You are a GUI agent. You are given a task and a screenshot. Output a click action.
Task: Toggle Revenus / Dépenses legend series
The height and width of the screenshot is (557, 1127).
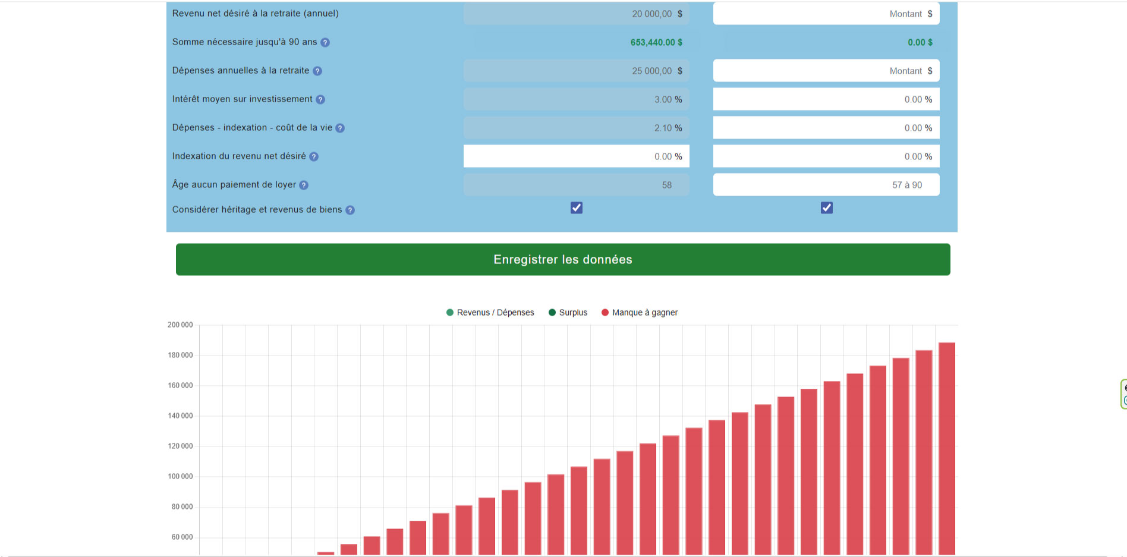point(490,313)
